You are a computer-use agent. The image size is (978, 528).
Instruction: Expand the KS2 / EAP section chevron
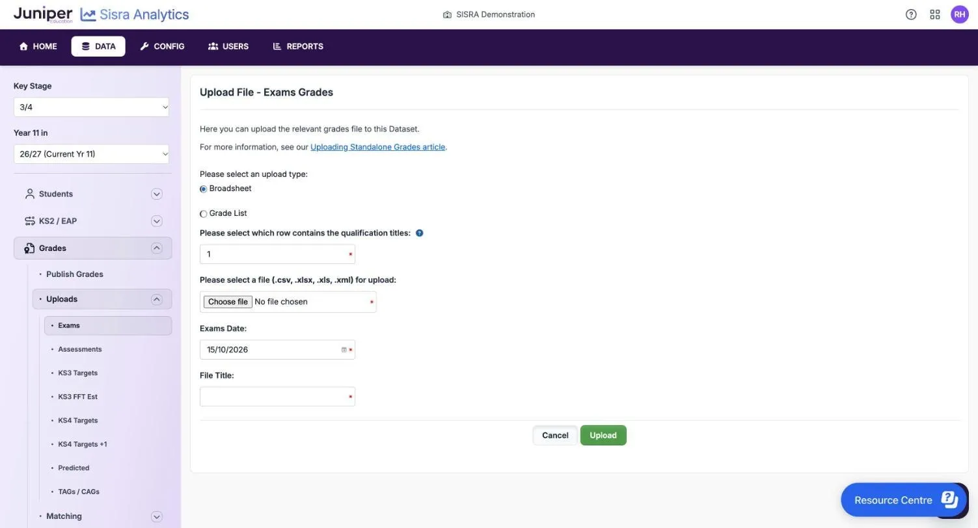(x=156, y=221)
